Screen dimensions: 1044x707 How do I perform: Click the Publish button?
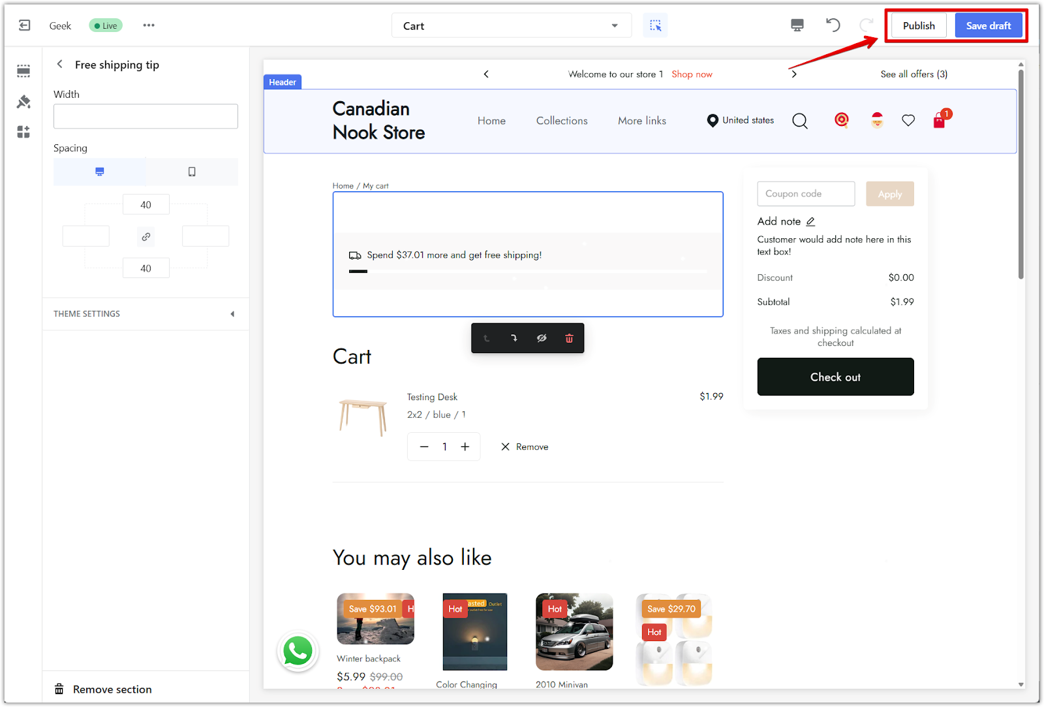(x=918, y=26)
